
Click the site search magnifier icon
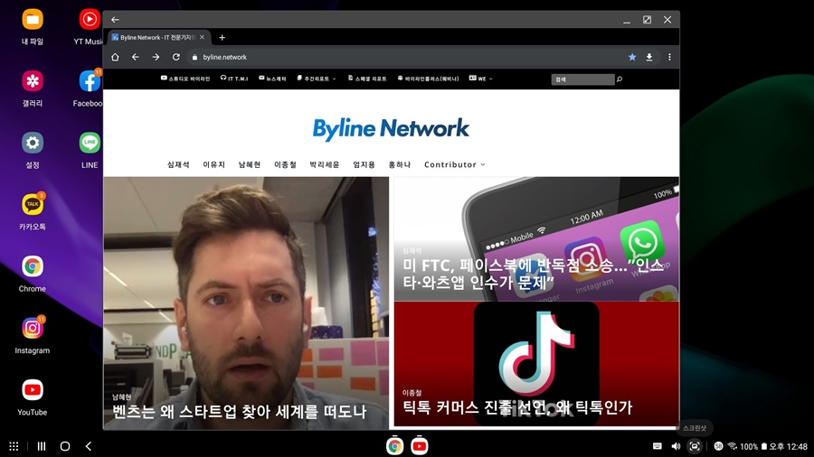tap(620, 79)
